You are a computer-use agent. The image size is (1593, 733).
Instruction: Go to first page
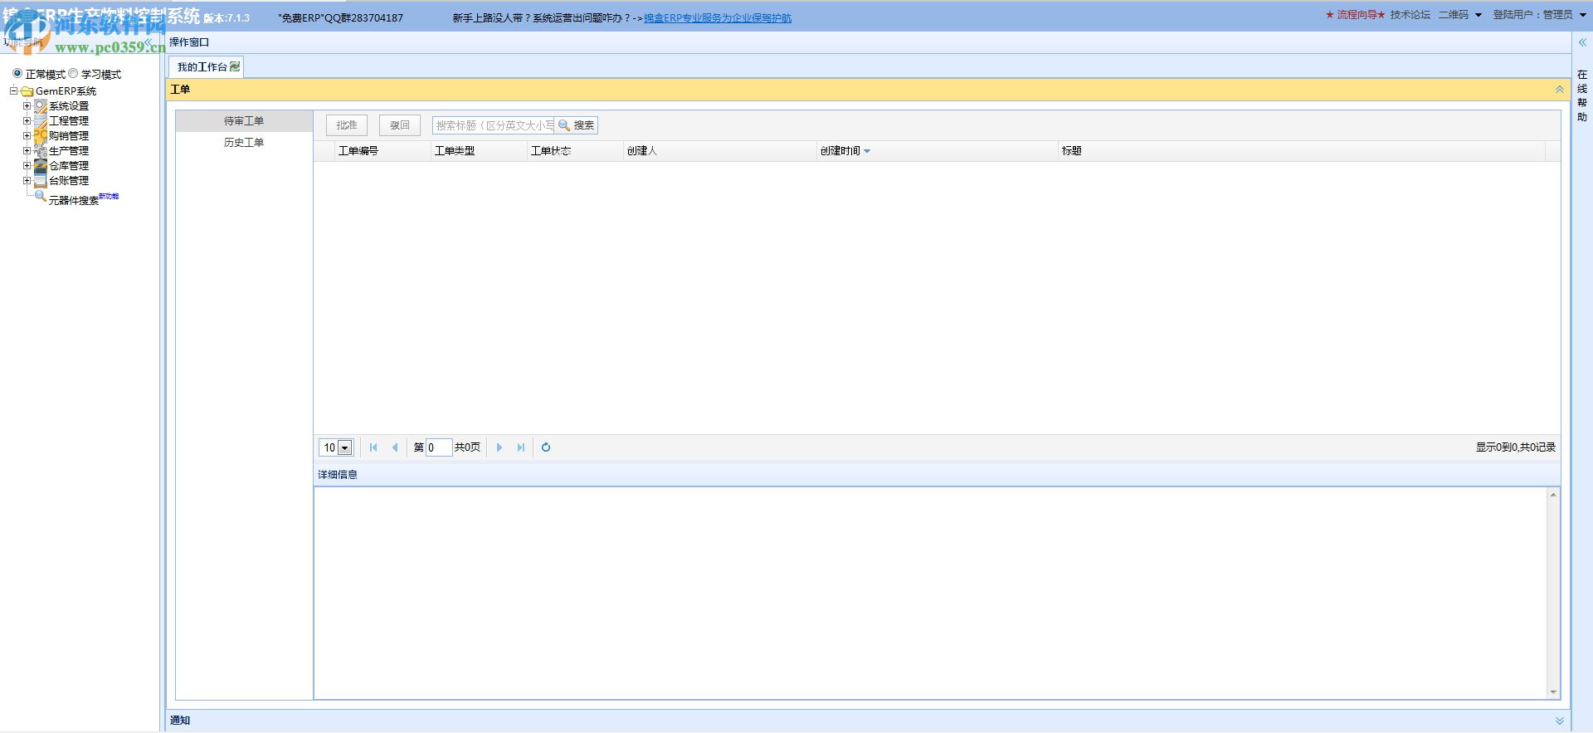pyautogui.click(x=373, y=447)
